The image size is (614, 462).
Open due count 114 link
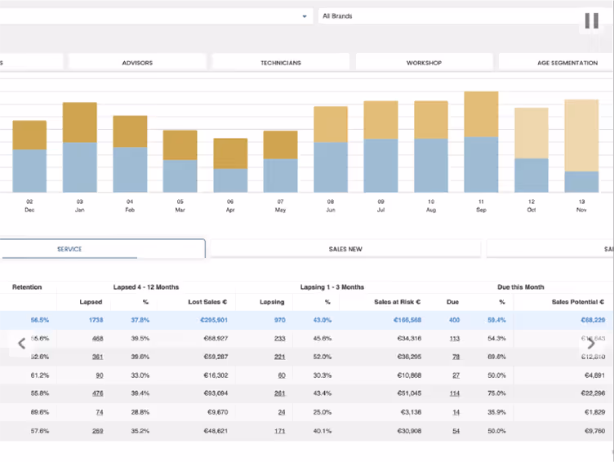tap(454, 393)
